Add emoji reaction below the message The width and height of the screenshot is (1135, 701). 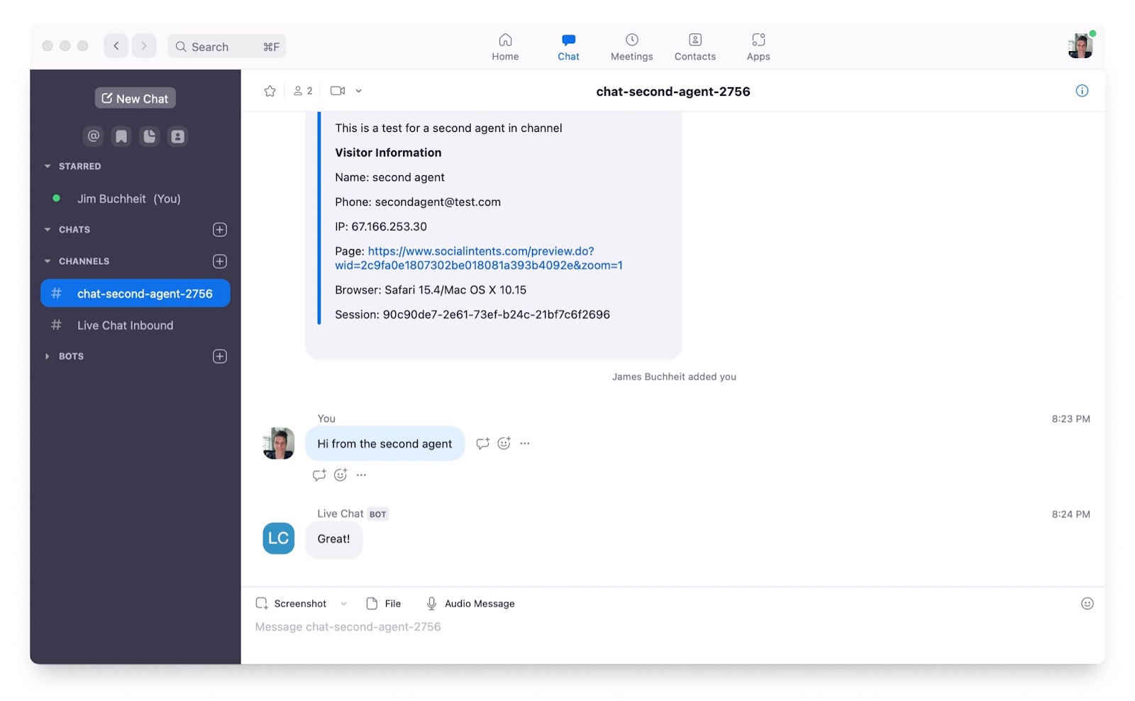(x=340, y=475)
